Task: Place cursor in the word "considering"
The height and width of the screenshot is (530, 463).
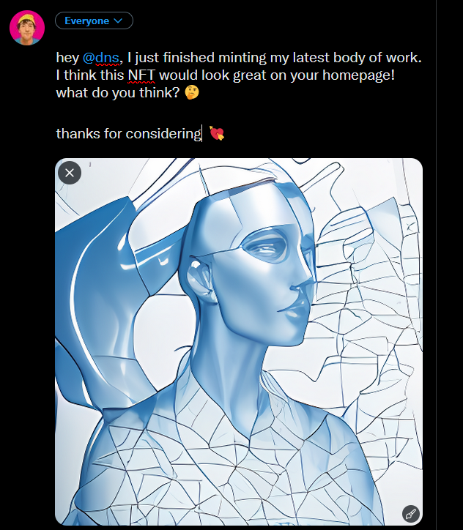Action: pos(163,133)
